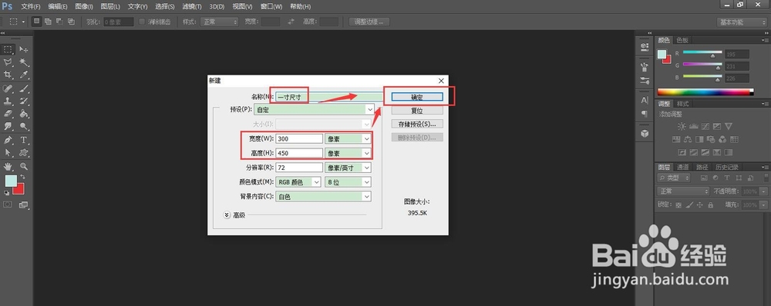The height and width of the screenshot is (306, 771).
Task: Select the Zoom tool
Action: click(x=24, y=167)
